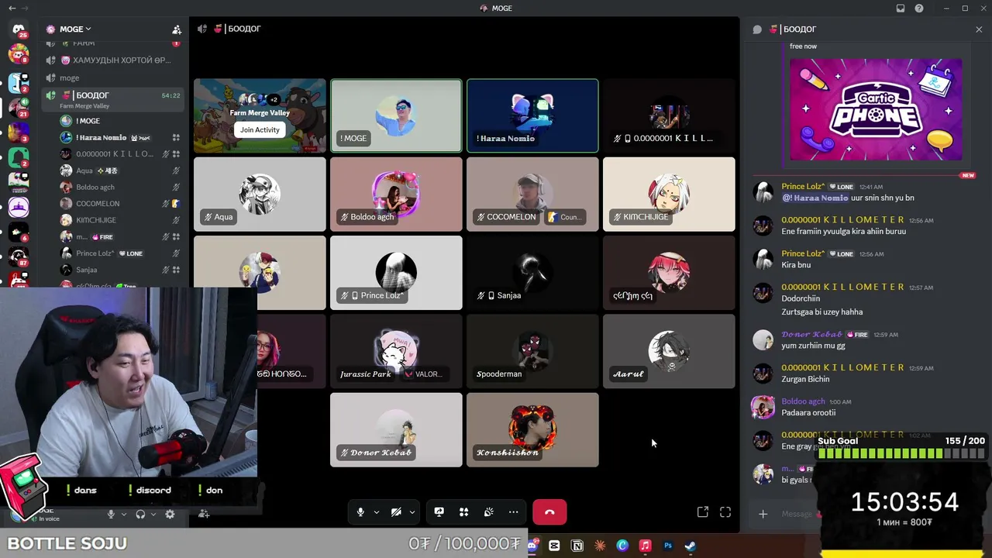Open Photoshop from the taskbar
The height and width of the screenshot is (558, 992).
[x=668, y=546]
